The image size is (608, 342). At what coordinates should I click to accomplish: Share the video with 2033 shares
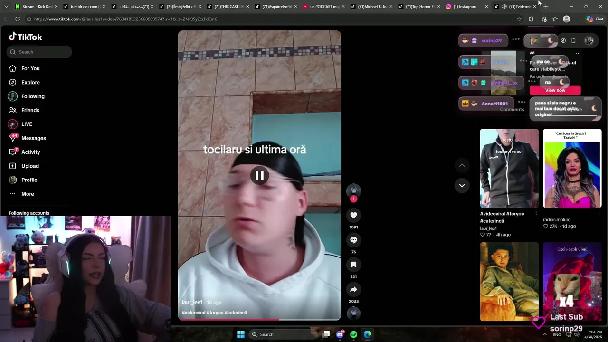(353, 289)
